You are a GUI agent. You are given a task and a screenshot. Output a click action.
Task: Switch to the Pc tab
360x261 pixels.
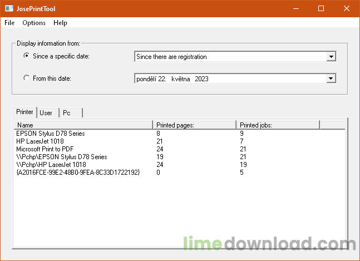tap(67, 112)
